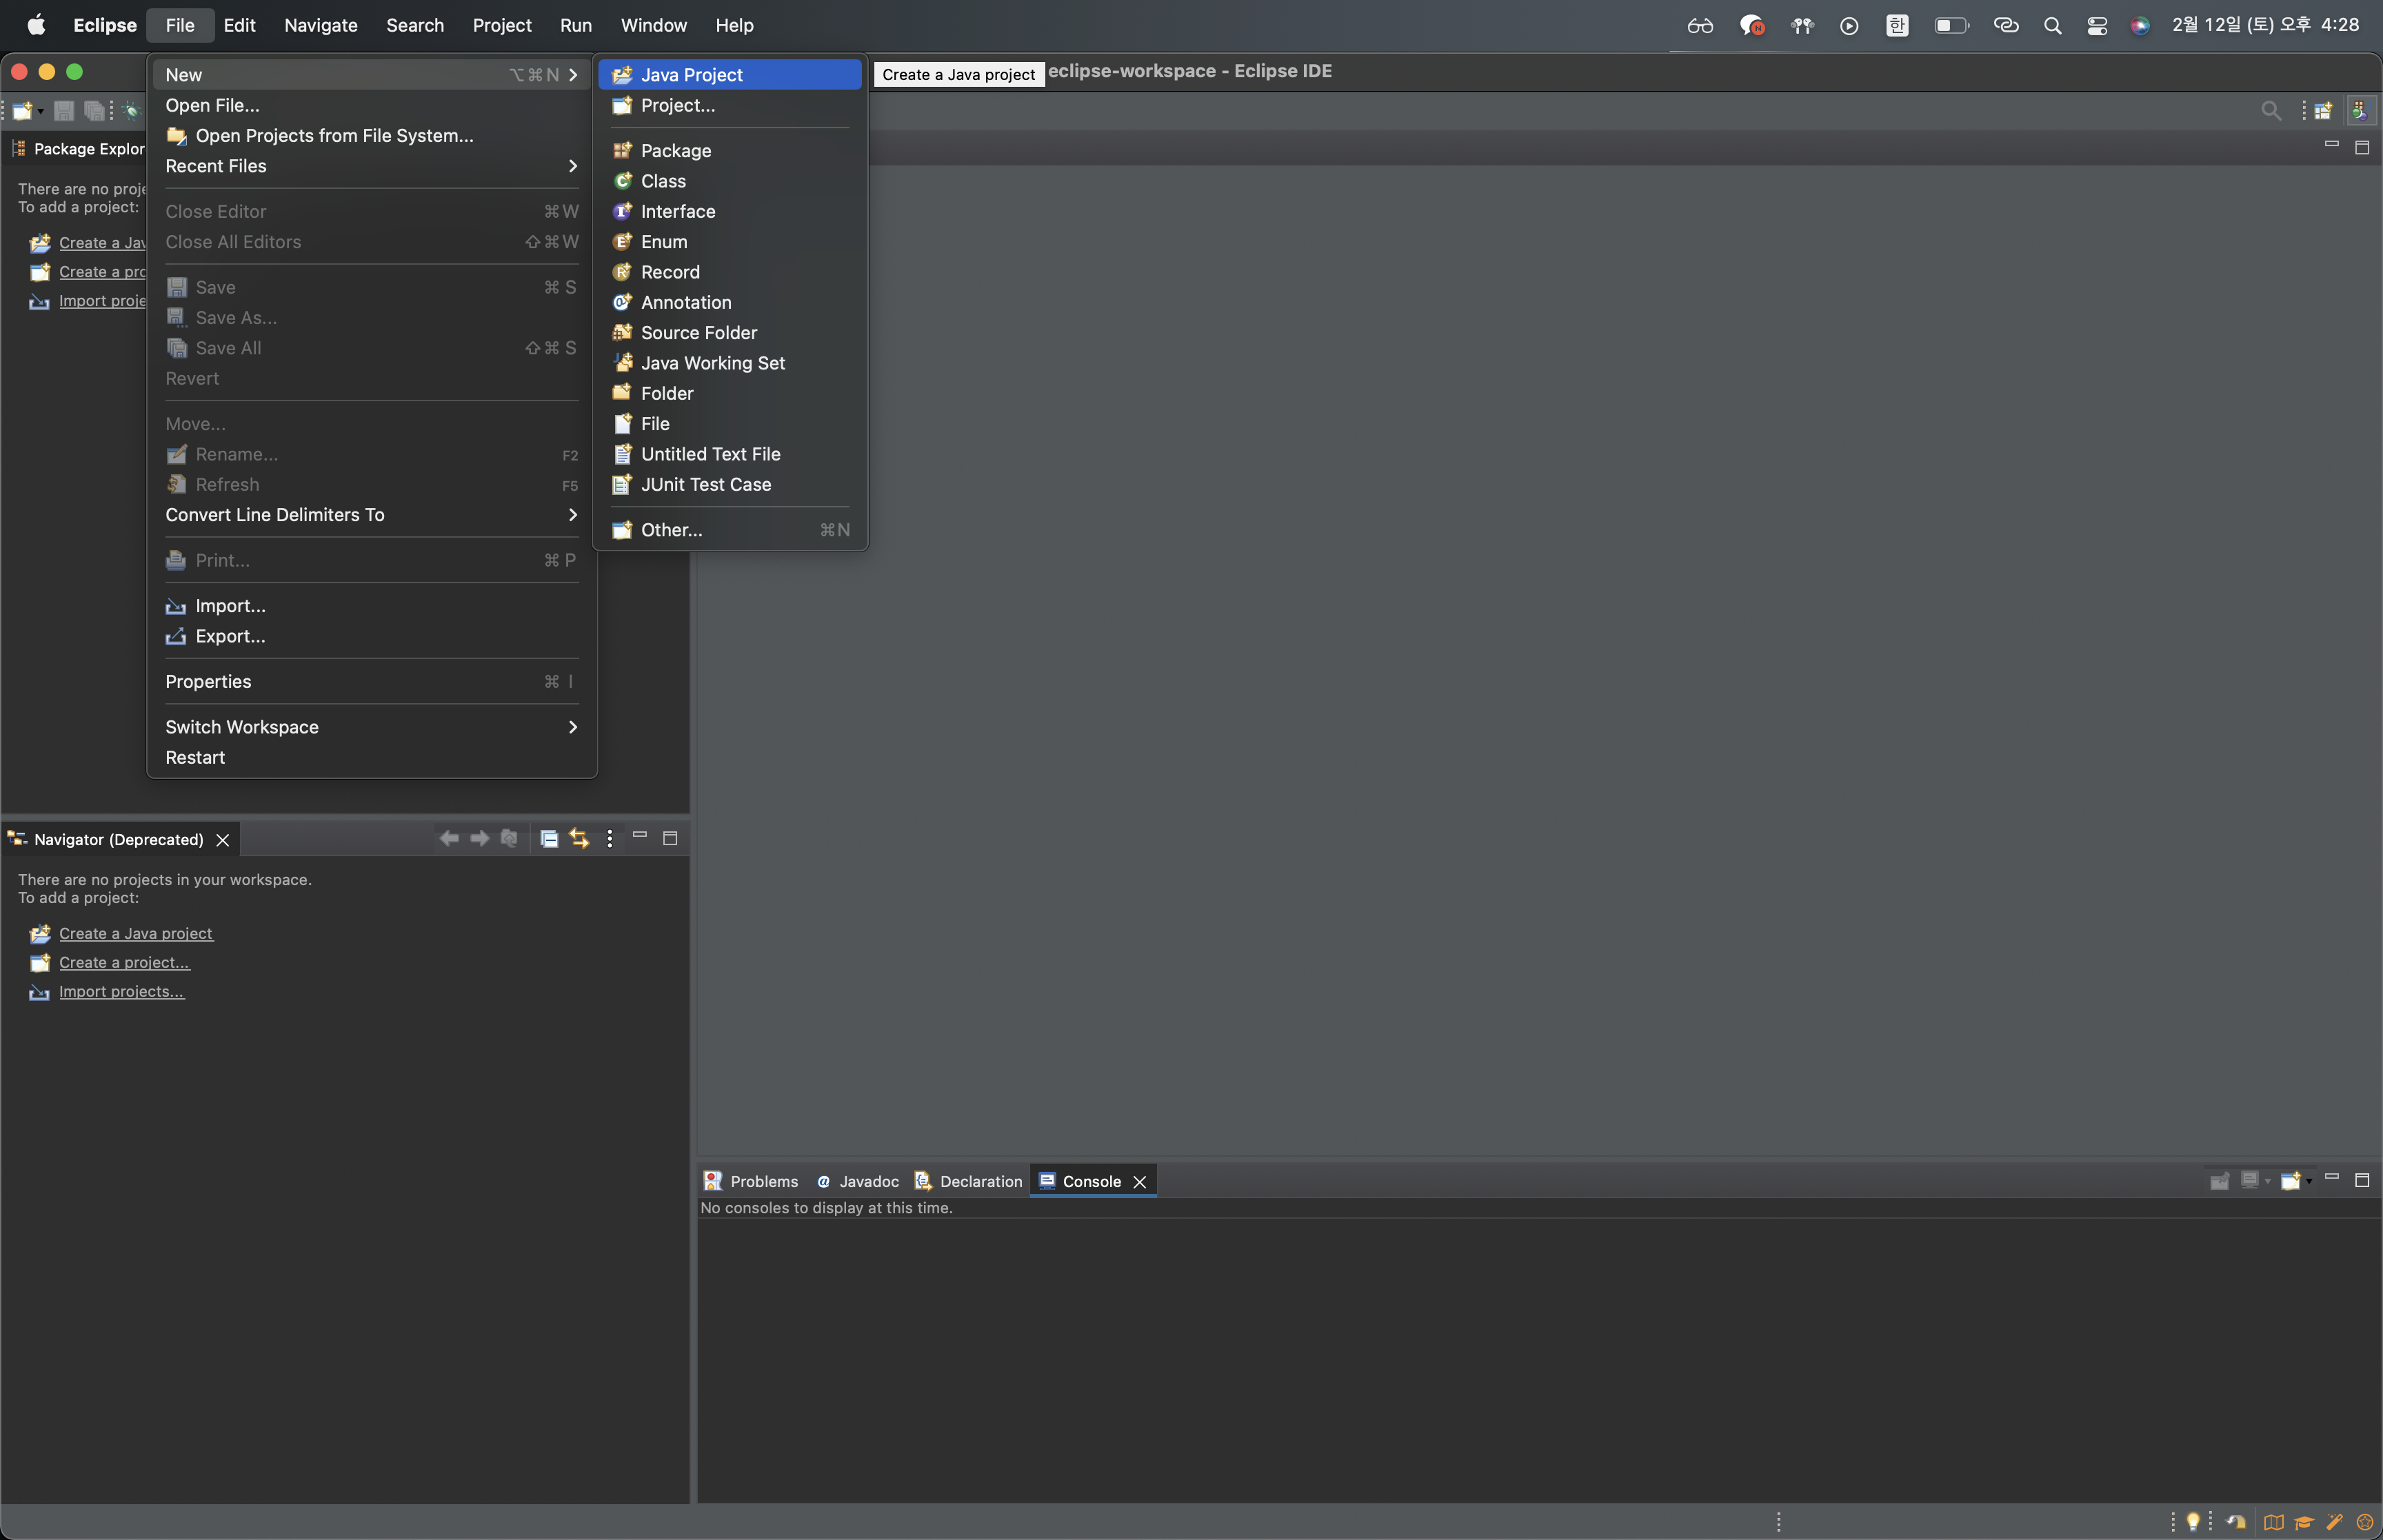Select Interface in the New submenu
The image size is (2383, 1540).
click(677, 211)
